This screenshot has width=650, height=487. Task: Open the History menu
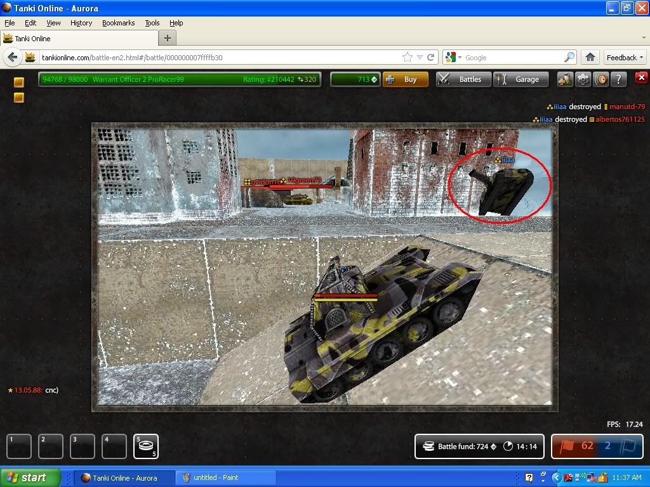pyautogui.click(x=81, y=23)
